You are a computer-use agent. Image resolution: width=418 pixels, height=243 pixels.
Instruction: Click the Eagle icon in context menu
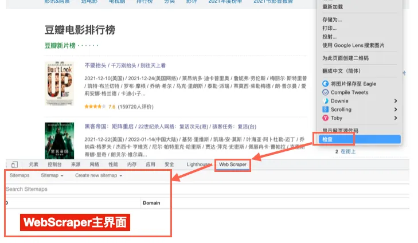[326, 84]
